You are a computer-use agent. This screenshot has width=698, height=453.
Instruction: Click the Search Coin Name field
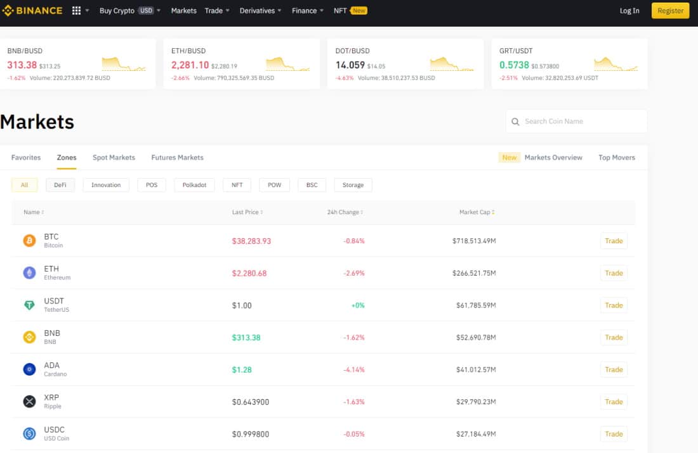[x=574, y=121]
